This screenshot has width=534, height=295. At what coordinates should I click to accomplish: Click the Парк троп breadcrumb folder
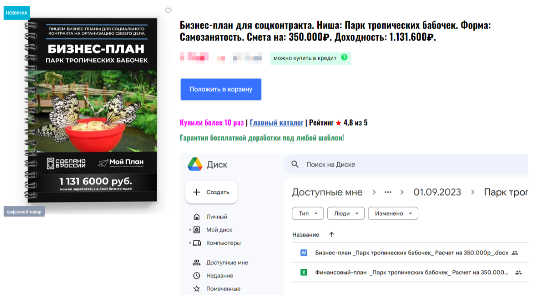coord(506,193)
